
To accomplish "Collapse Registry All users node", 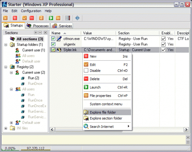I will [x=11, y=89].
